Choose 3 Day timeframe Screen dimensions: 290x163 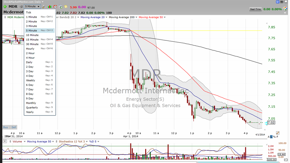tap(40, 71)
